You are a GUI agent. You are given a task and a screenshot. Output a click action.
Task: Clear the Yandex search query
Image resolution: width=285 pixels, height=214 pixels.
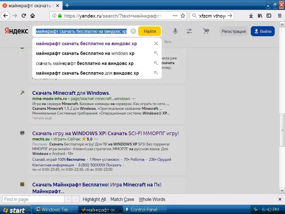coord(133,31)
